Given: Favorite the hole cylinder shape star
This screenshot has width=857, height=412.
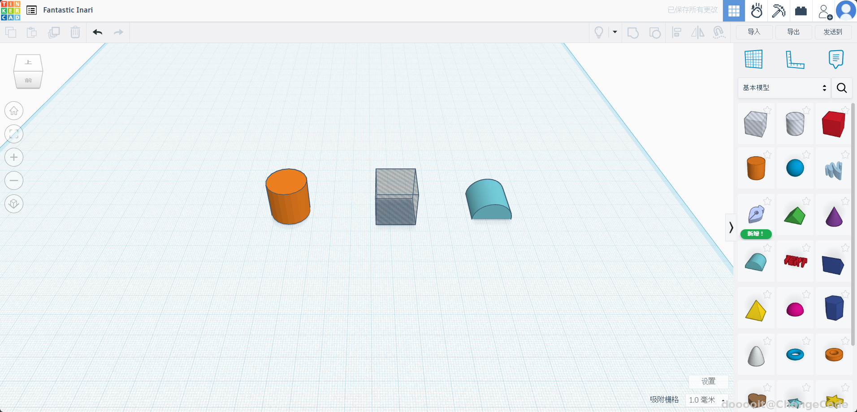Looking at the screenshot, I should (x=806, y=110).
